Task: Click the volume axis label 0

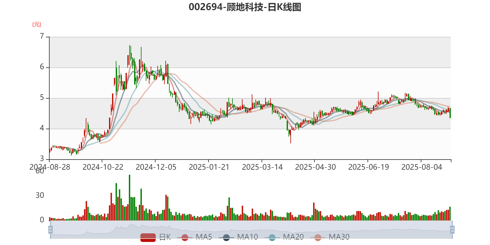Action: (42, 220)
